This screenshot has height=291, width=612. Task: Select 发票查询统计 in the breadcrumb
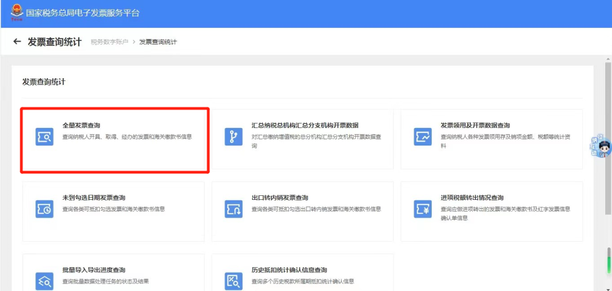pyautogui.click(x=158, y=42)
